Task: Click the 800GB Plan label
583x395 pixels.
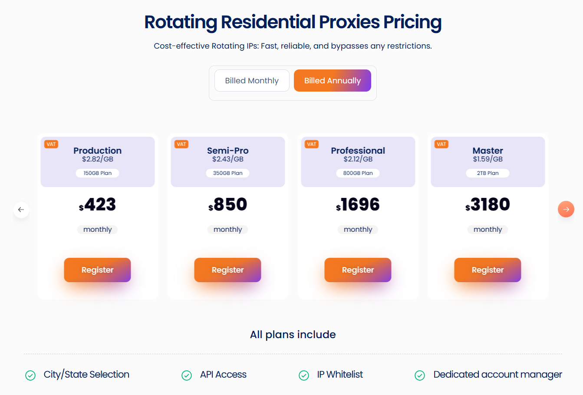Action: (358, 173)
